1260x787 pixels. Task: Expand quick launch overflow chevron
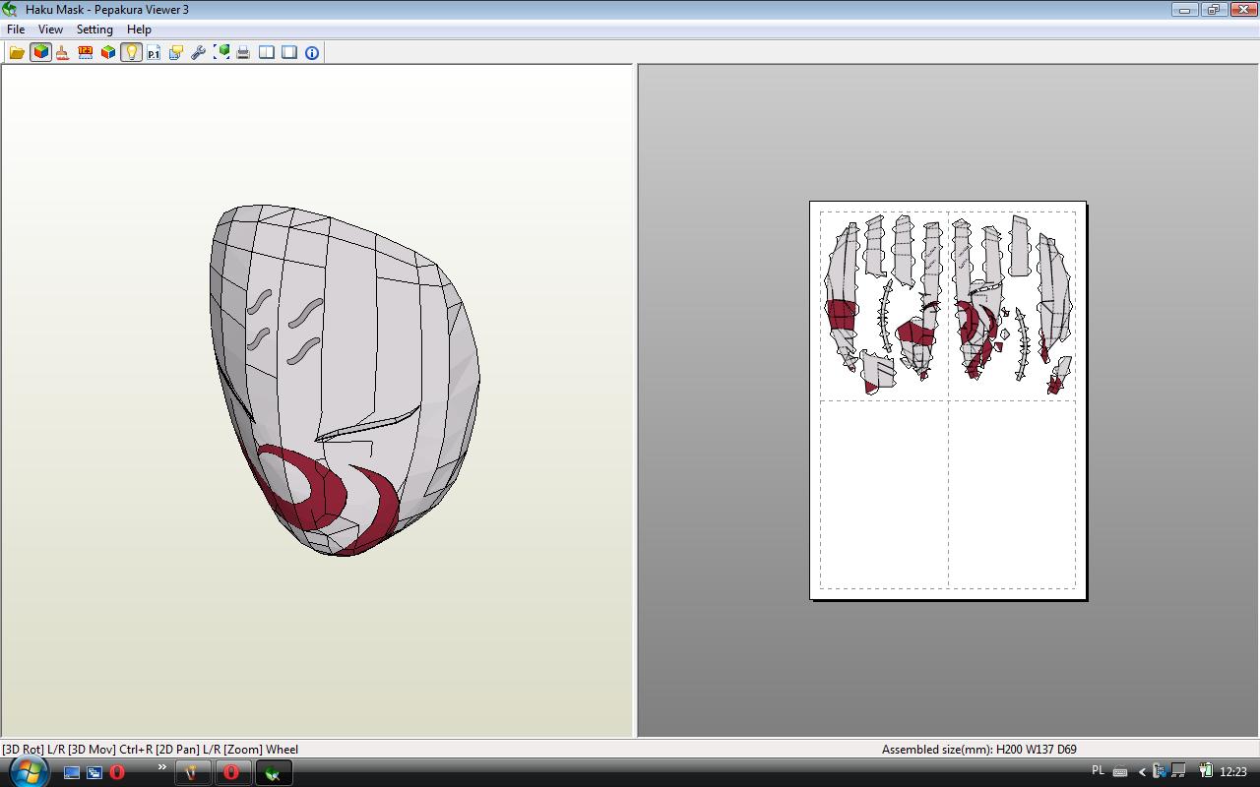pyautogui.click(x=162, y=768)
